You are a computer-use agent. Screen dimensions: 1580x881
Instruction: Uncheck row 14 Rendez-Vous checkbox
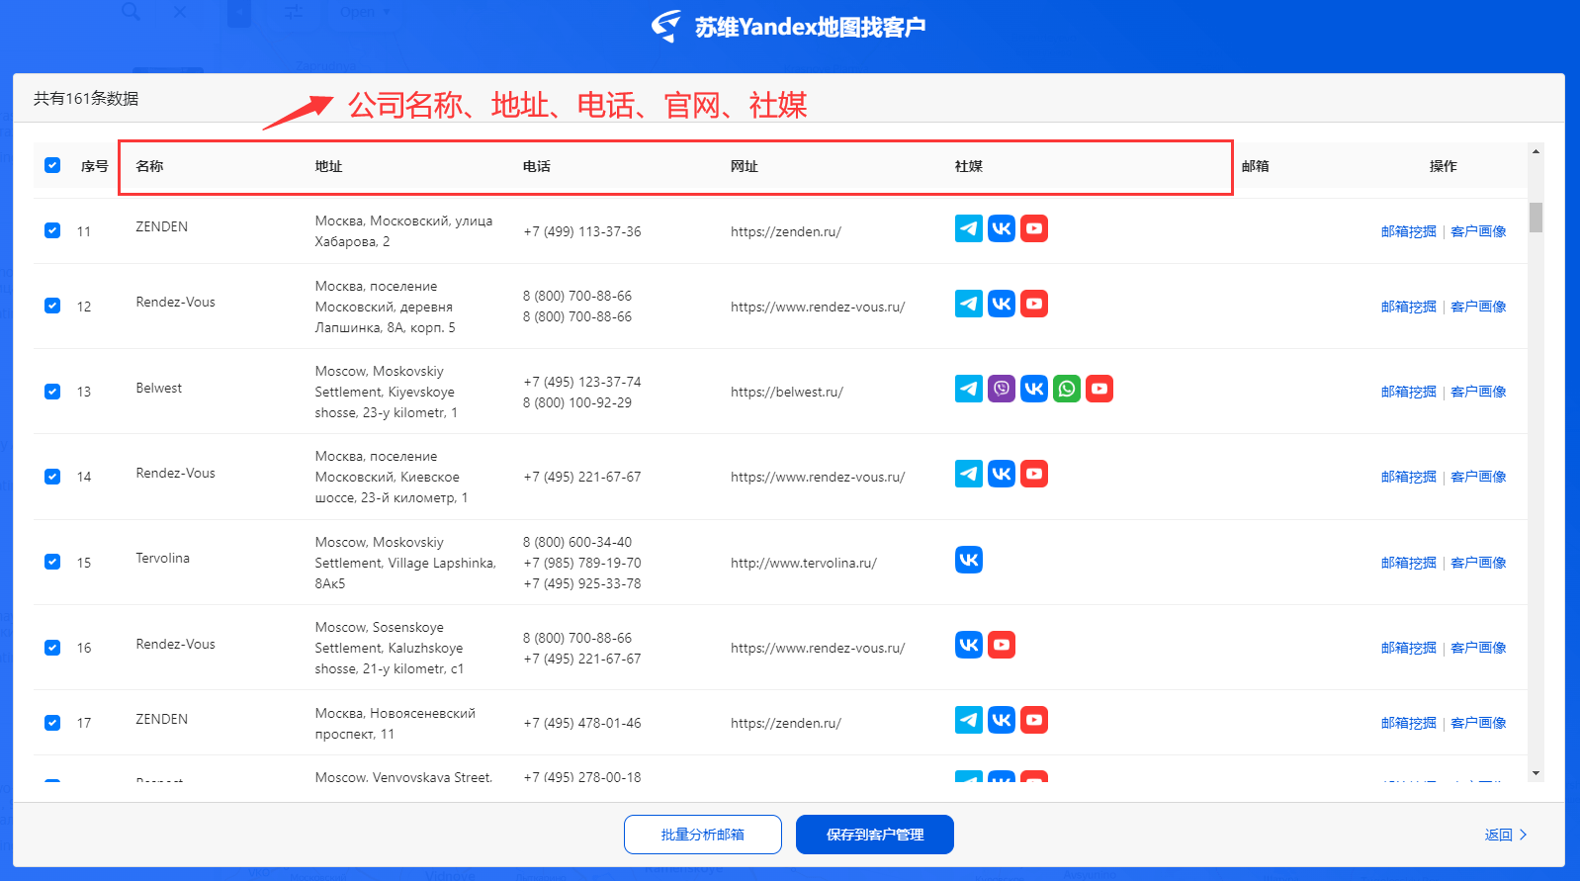(x=52, y=477)
